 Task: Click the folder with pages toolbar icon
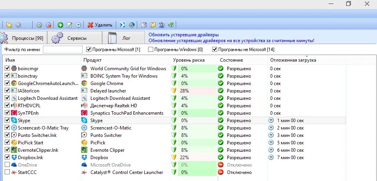[153, 25]
